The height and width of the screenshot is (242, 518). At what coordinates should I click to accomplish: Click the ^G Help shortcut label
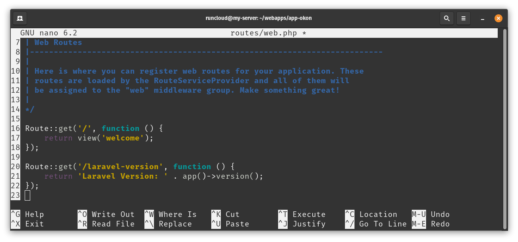click(27, 215)
